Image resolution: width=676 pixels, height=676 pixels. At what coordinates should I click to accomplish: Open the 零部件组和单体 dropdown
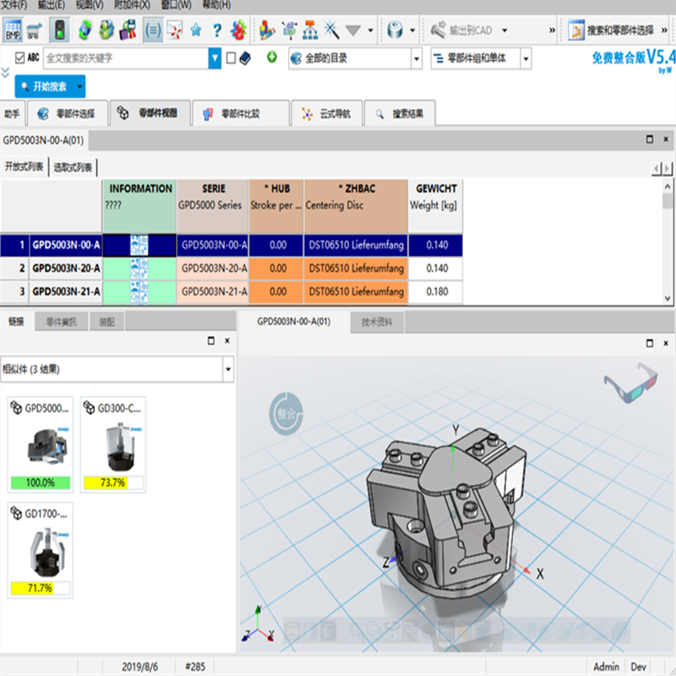pos(526,58)
